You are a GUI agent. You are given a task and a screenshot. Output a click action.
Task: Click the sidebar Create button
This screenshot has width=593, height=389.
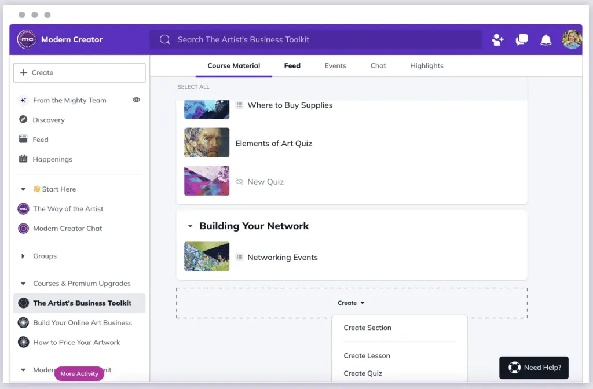pos(79,72)
